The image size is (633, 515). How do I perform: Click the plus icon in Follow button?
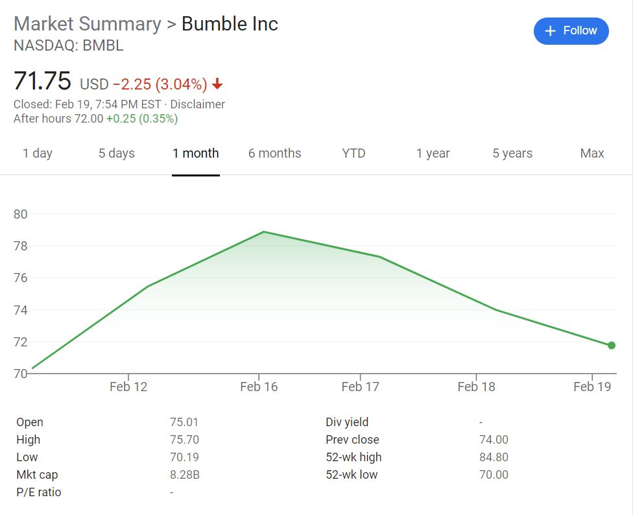tap(551, 31)
